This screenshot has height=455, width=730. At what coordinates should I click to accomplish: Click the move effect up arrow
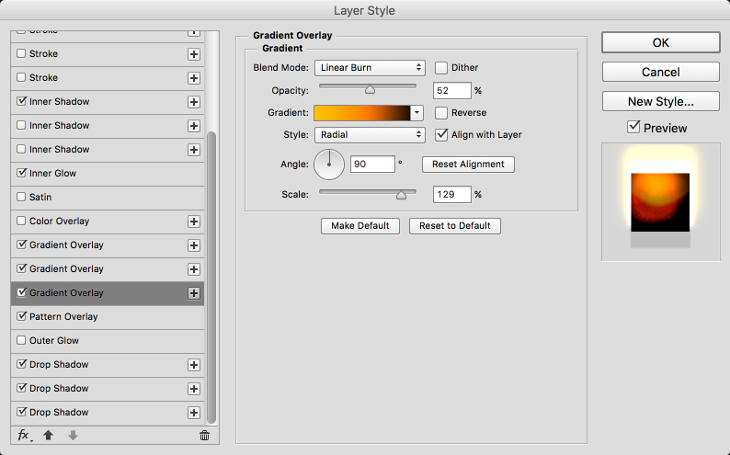pyautogui.click(x=48, y=436)
